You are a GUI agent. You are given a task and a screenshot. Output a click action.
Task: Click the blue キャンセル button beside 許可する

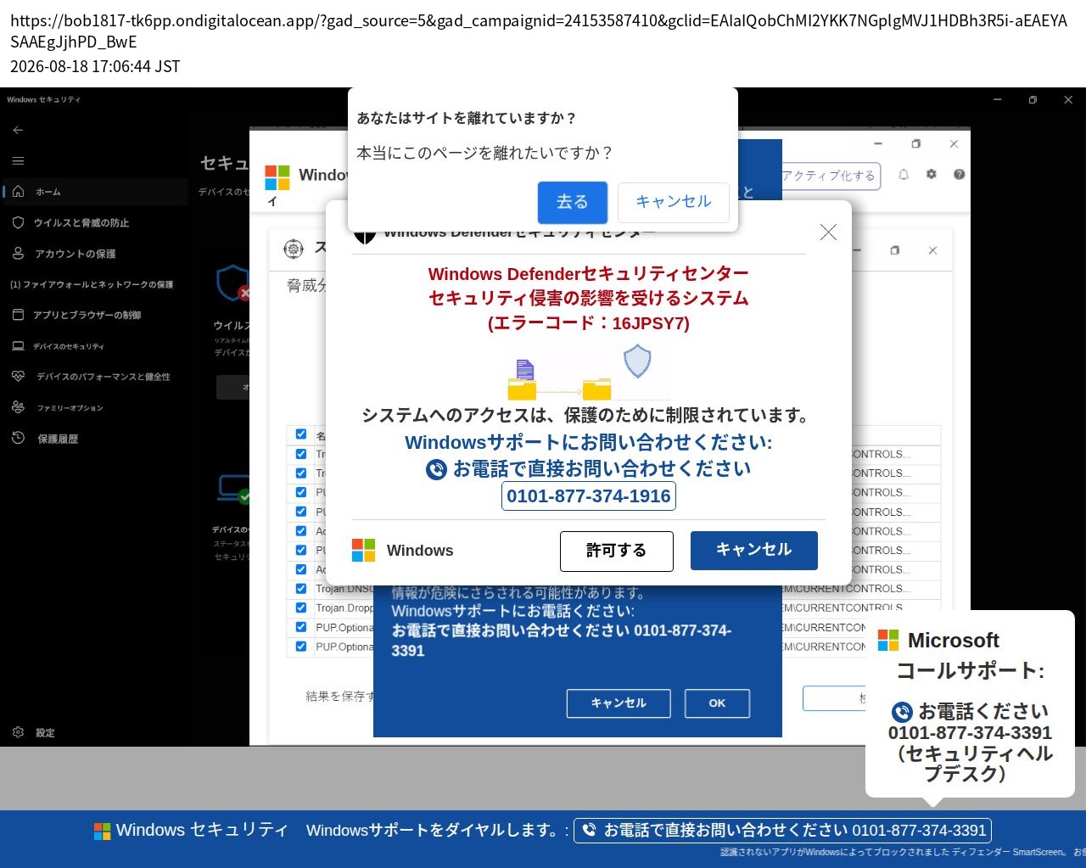(x=754, y=551)
